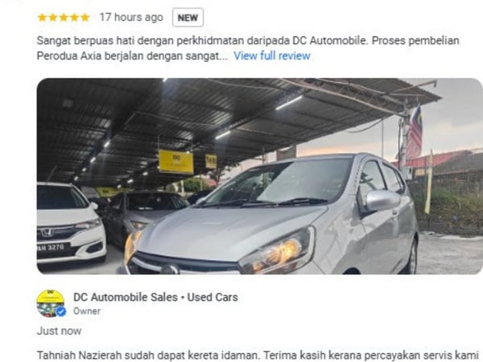This screenshot has height=362, width=483.
Task: Click the fourth rating star
Action: [75, 18]
